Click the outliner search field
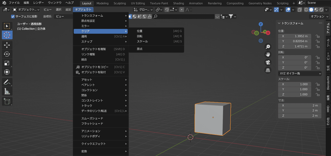Viewport: 331px width, 156px height. pos(183,16)
